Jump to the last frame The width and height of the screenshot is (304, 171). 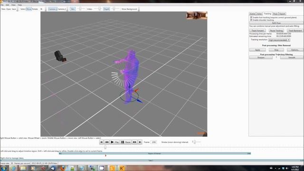[140, 142]
